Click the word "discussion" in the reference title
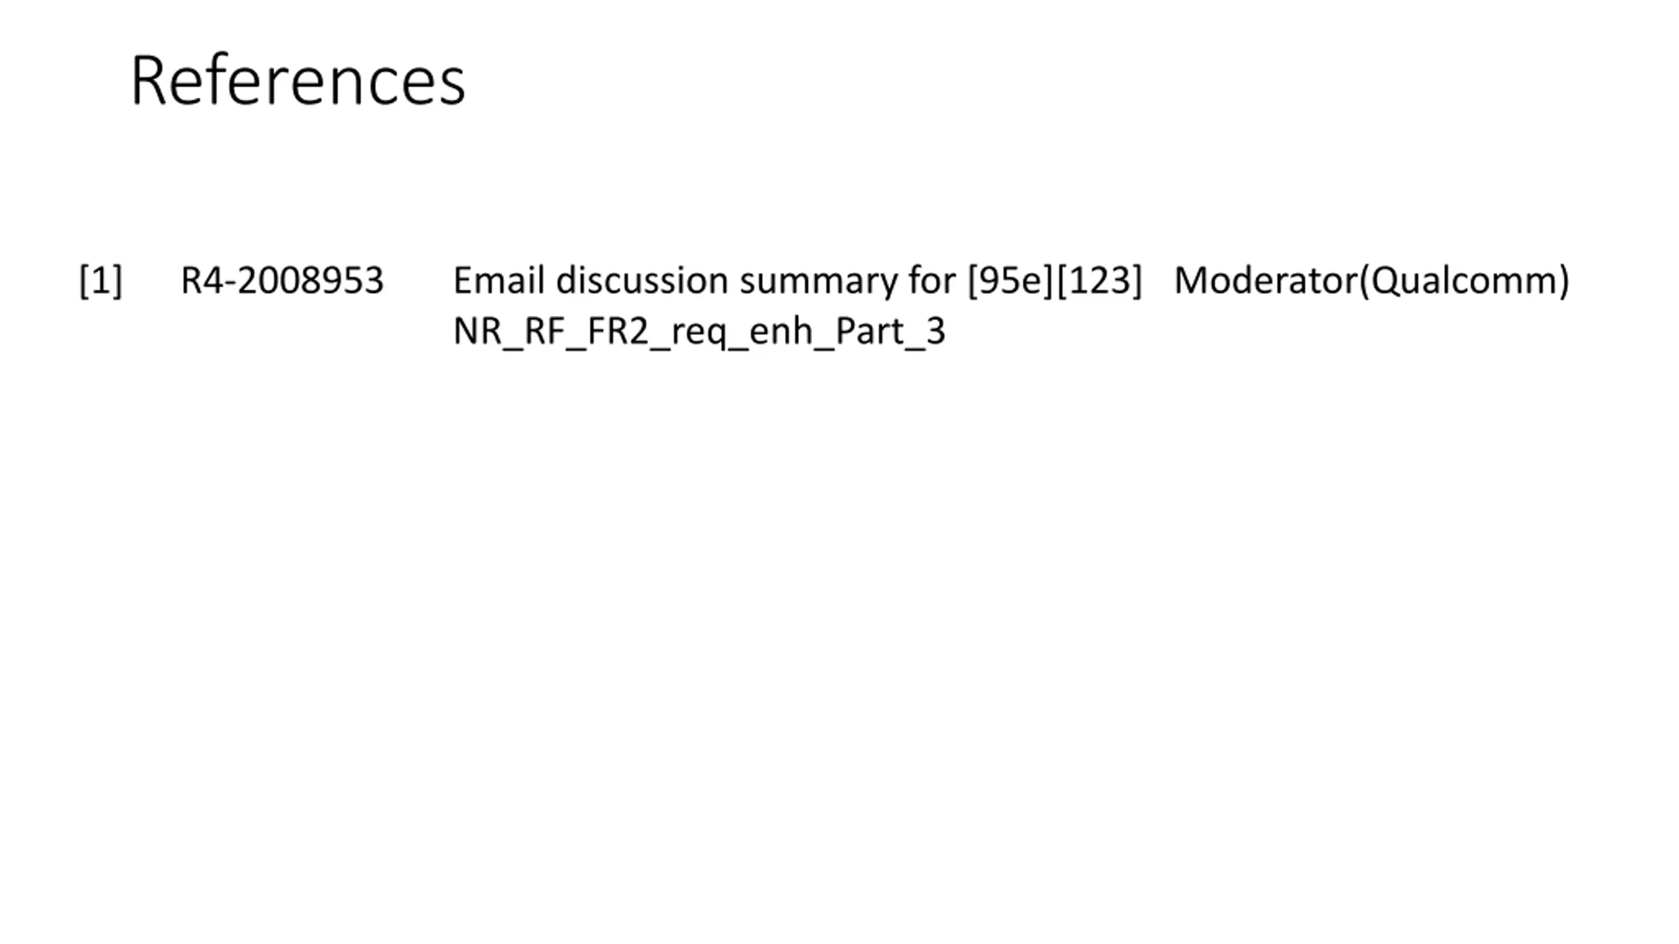1679x944 pixels. 641,281
